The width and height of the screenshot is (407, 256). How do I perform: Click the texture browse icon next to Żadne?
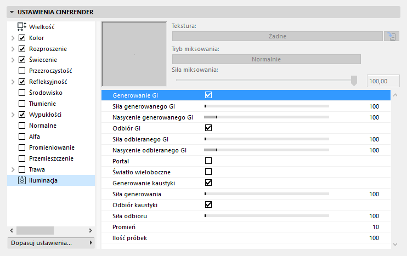(x=392, y=37)
